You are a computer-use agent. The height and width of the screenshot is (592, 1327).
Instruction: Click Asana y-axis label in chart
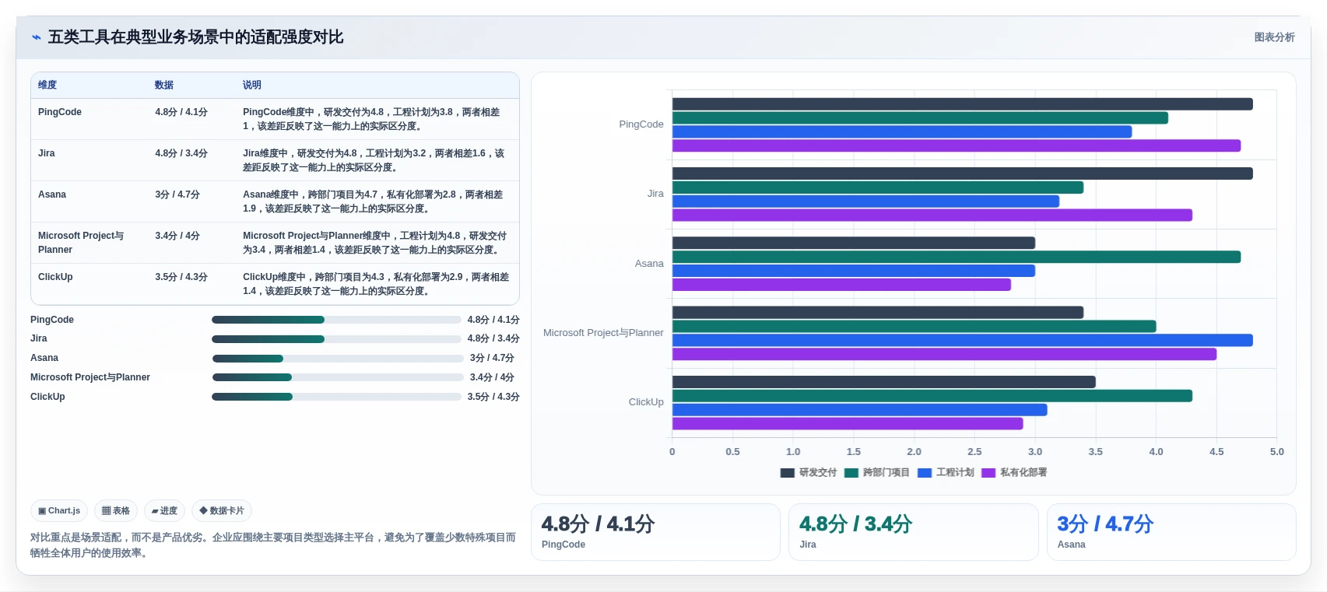tap(649, 264)
